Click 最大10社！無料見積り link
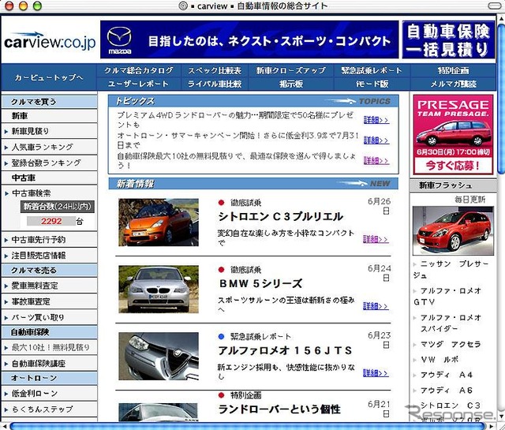Screen dimensions: 505x430 (50, 347)
